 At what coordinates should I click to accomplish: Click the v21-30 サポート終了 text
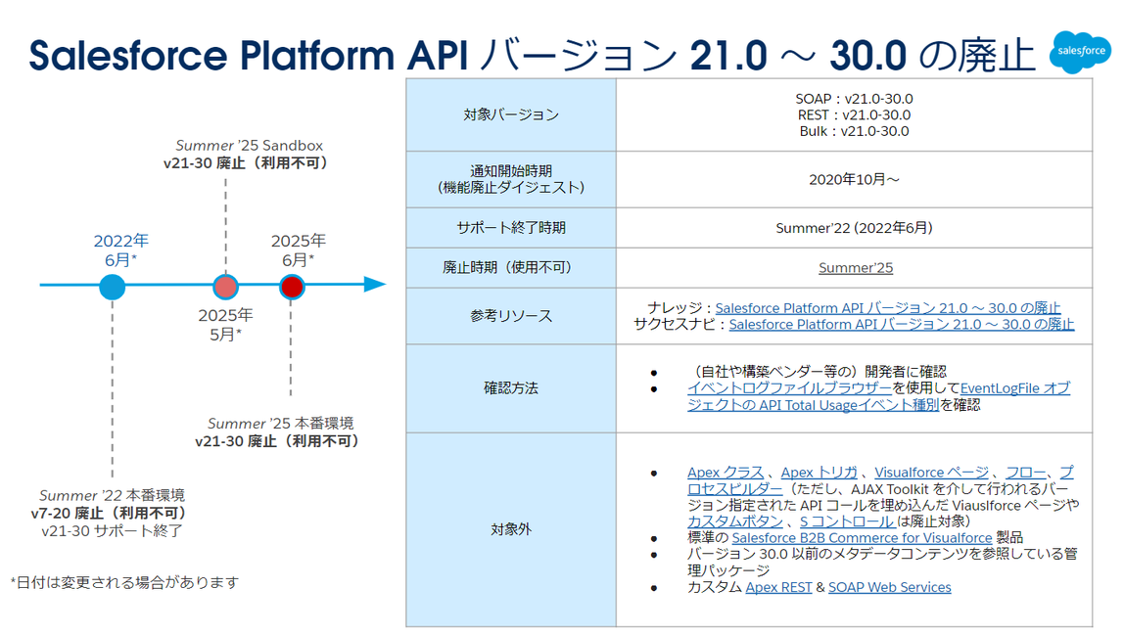[112, 531]
